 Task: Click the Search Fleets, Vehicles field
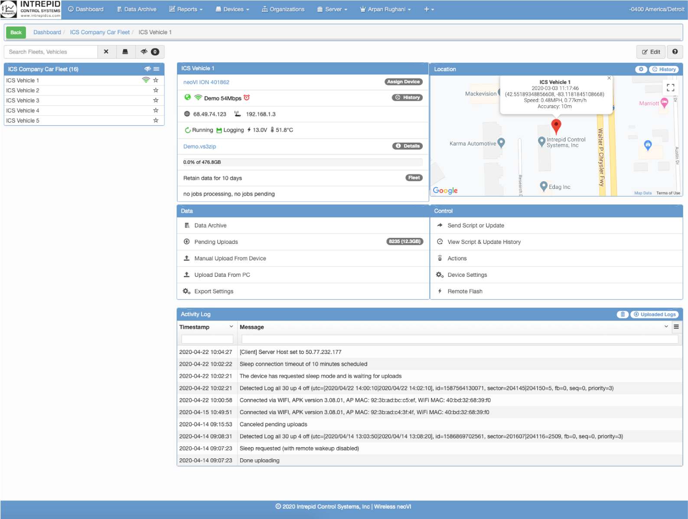click(51, 52)
